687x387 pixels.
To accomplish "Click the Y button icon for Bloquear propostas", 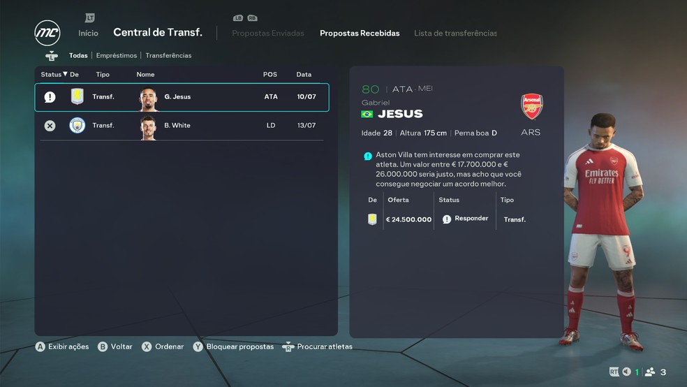I will pos(198,346).
